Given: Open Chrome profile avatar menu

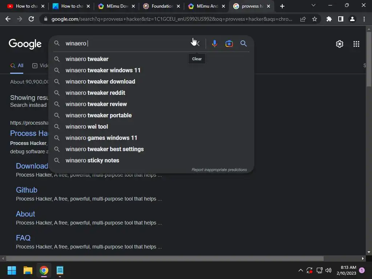Looking at the screenshot, I should (352, 19).
